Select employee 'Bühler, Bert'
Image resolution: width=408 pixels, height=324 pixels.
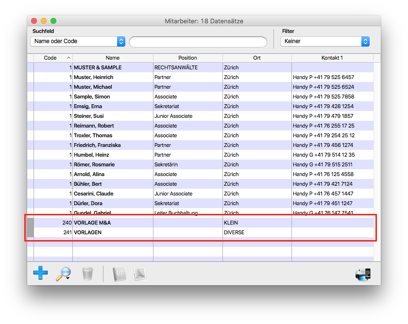[201, 184]
